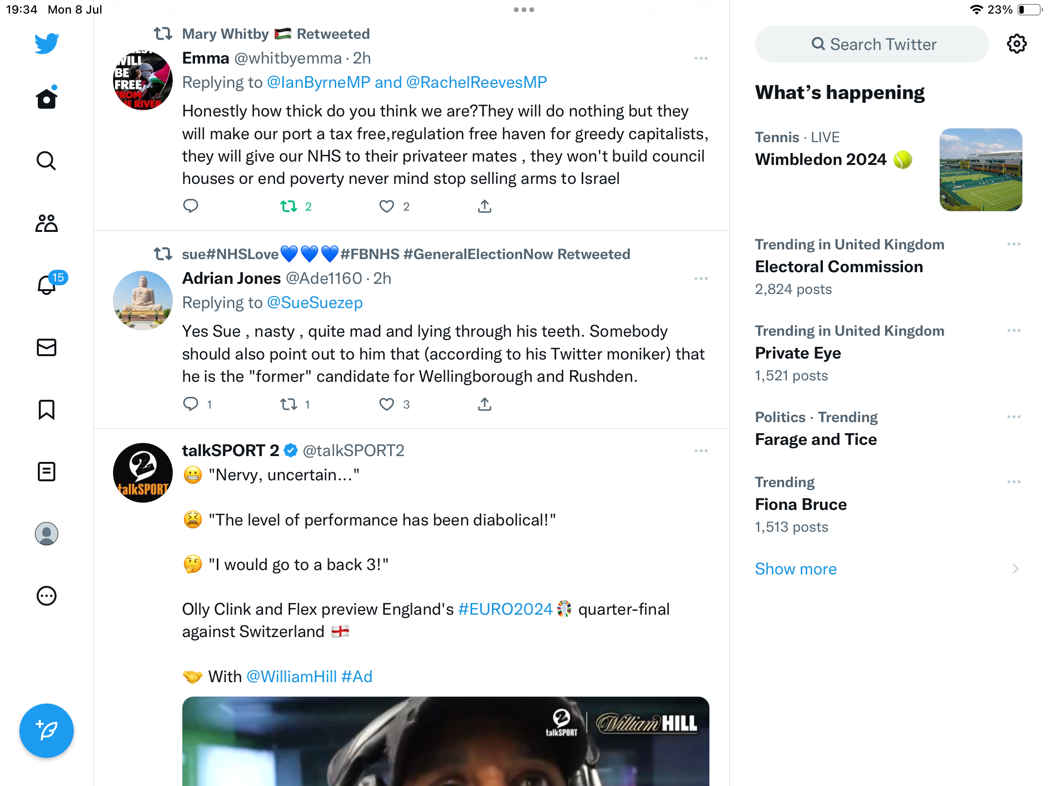Viewport: 1048px width, 786px height.
Task: Like Emma's tweet with the heart
Action: [387, 207]
